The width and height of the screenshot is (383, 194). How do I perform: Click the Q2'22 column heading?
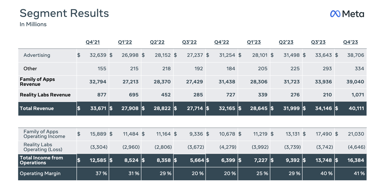(157, 42)
